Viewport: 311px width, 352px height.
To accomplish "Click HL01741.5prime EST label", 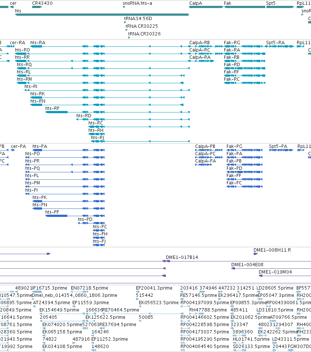I will (x=251, y=339).
